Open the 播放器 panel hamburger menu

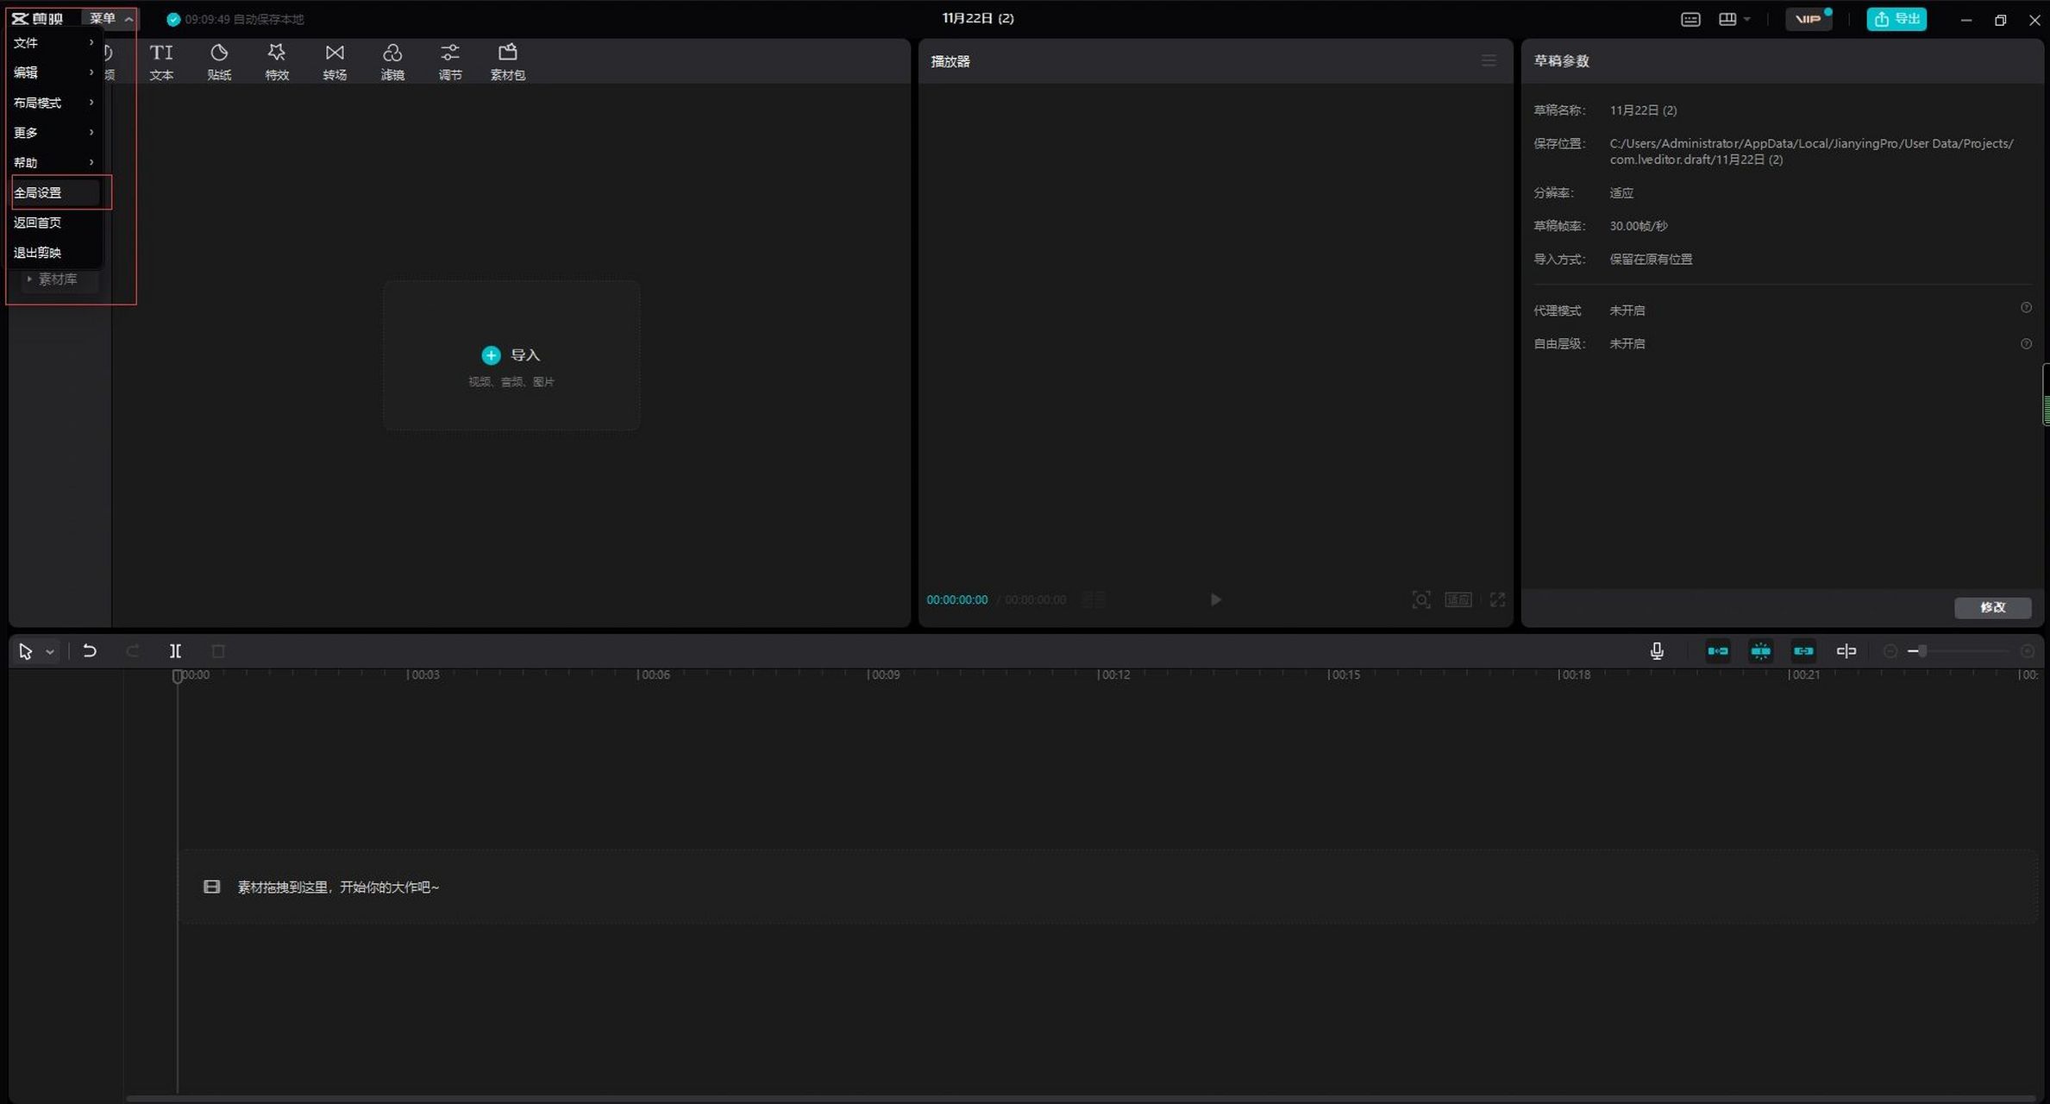1489,60
